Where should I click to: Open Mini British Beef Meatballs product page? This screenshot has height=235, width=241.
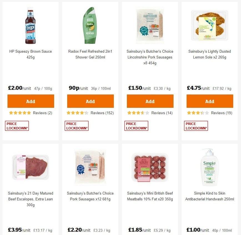click(150, 196)
